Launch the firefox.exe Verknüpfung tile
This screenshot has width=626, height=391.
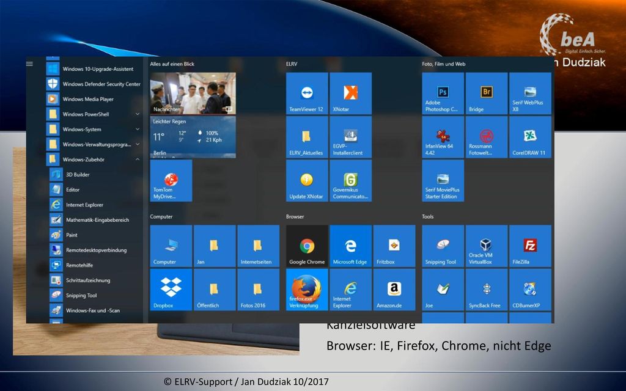click(307, 289)
